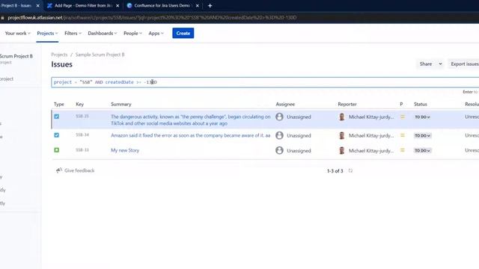Image resolution: width=479 pixels, height=269 pixels.
Task: Click the Share button
Action: coord(426,64)
